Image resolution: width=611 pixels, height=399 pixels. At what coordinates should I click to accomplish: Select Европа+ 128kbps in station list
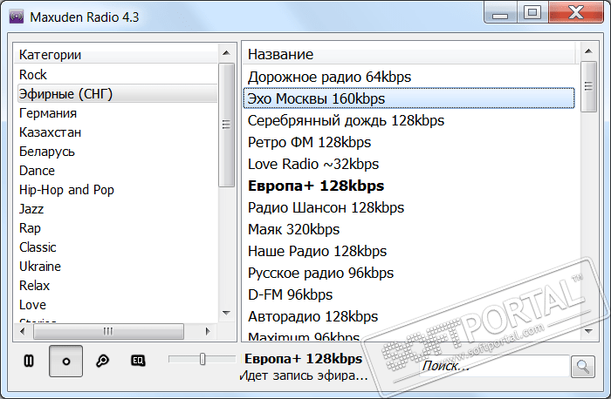pos(409,186)
